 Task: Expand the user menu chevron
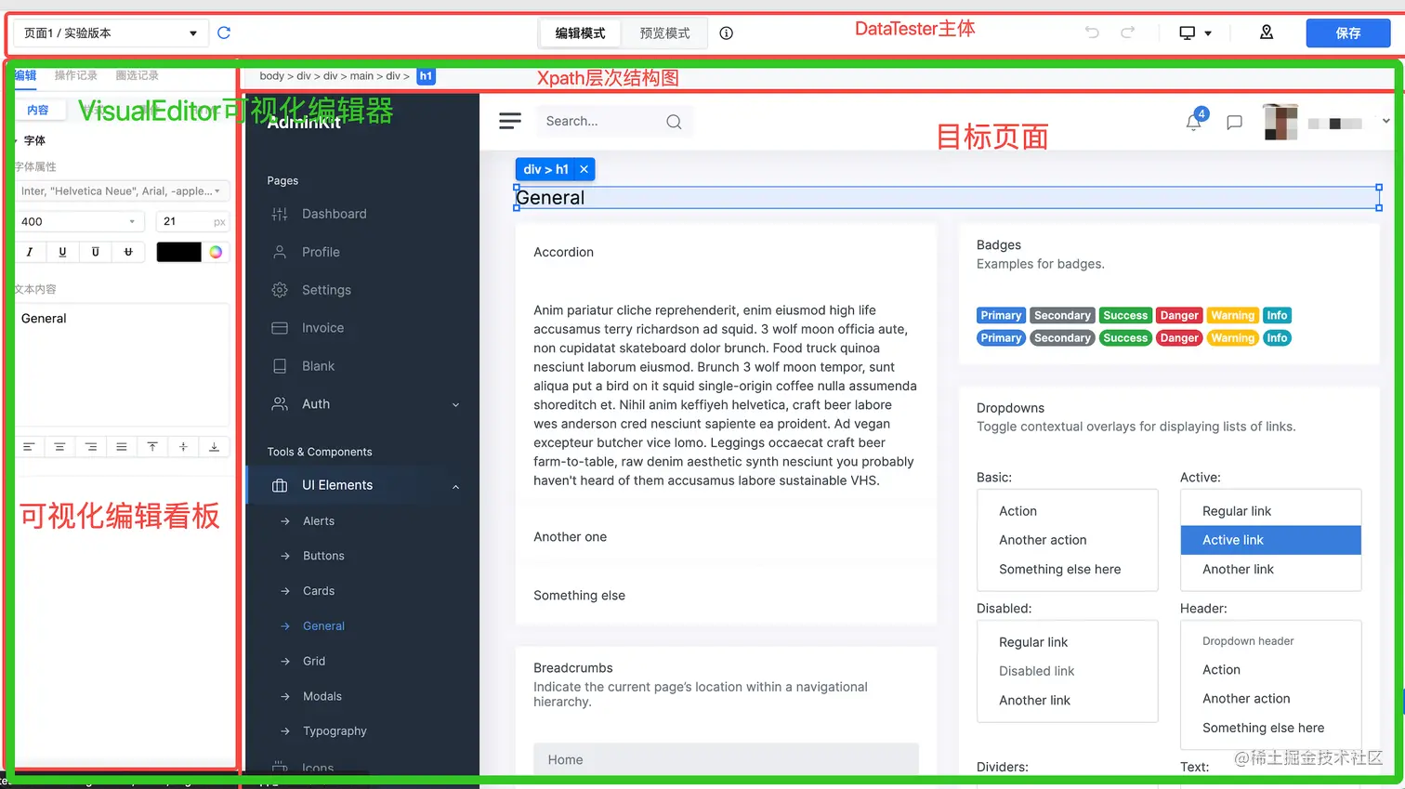(1385, 122)
